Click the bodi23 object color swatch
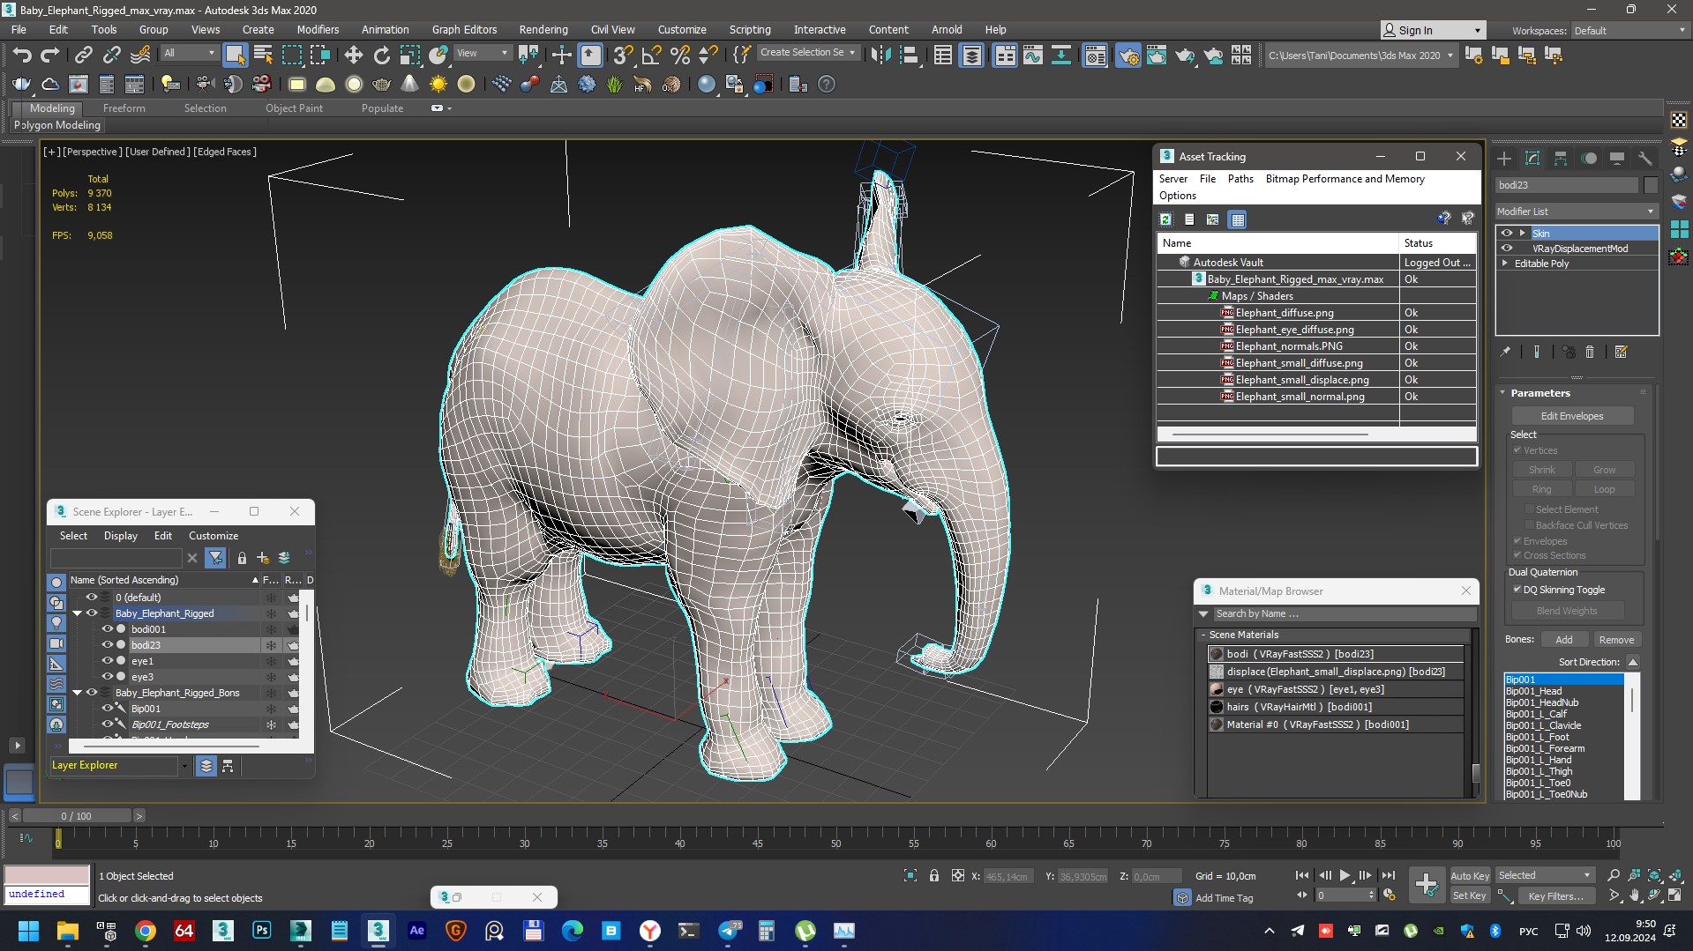Image resolution: width=1693 pixels, height=951 pixels. (x=1650, y=185)
